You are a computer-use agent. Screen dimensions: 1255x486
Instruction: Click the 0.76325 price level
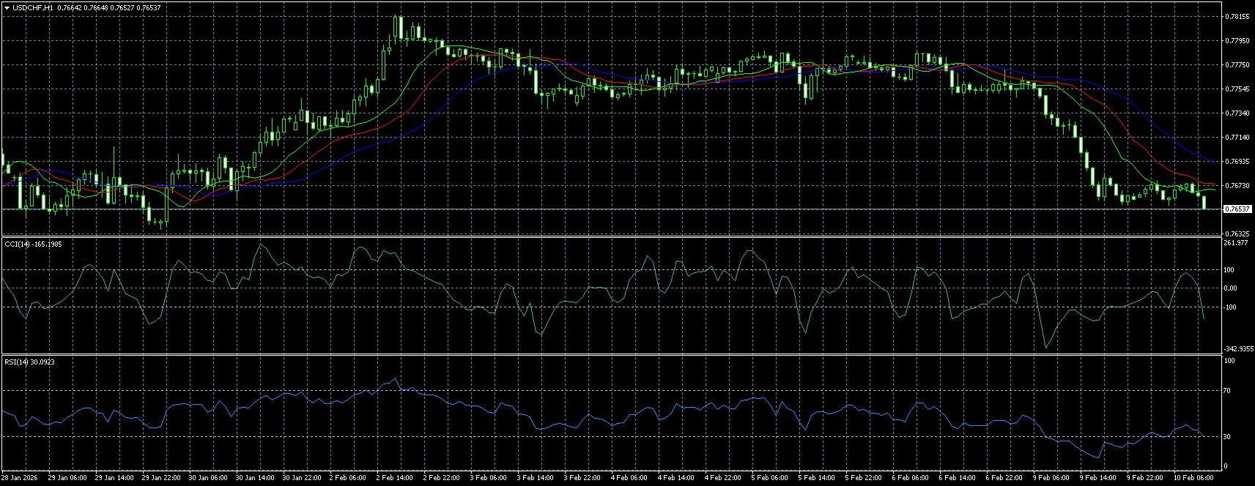[x=1237, y=233]
